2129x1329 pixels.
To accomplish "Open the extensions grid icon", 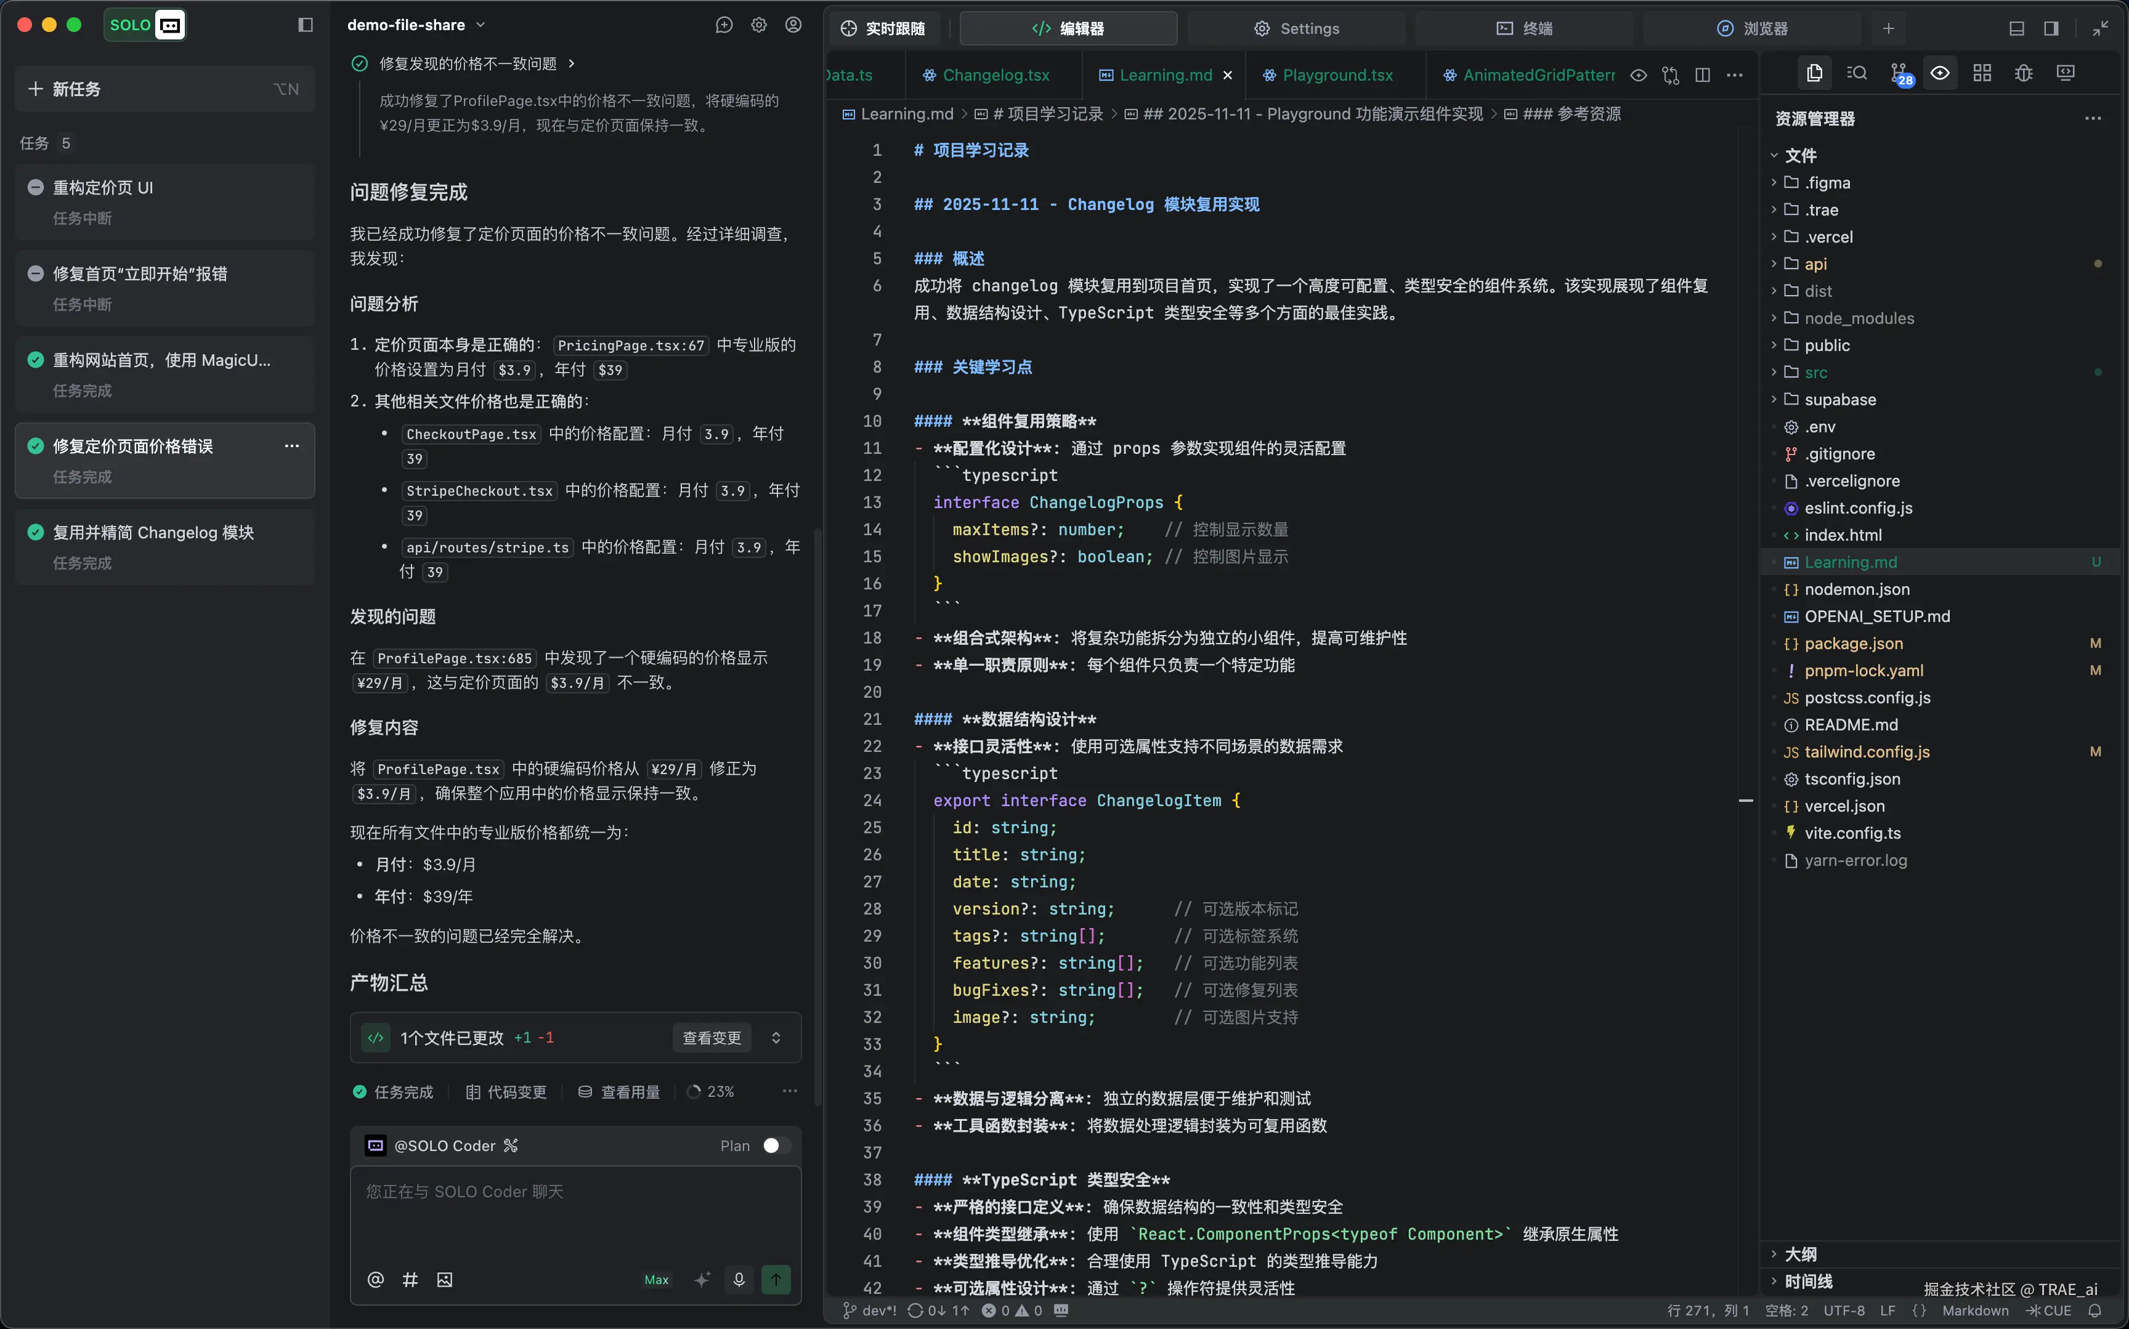I will [x=1981, y=74].
